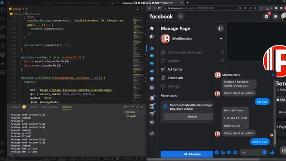Click the My Cart chat message
Screen dimensions: 286x161
click(262, 102)
